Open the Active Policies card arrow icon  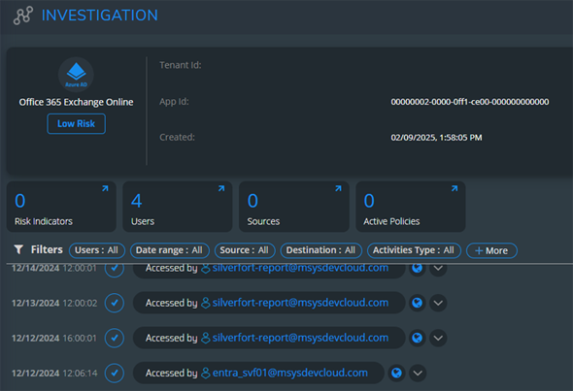click(455, 188)
